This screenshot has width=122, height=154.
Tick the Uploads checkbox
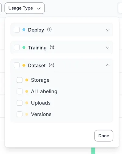(x=20, y=103)
